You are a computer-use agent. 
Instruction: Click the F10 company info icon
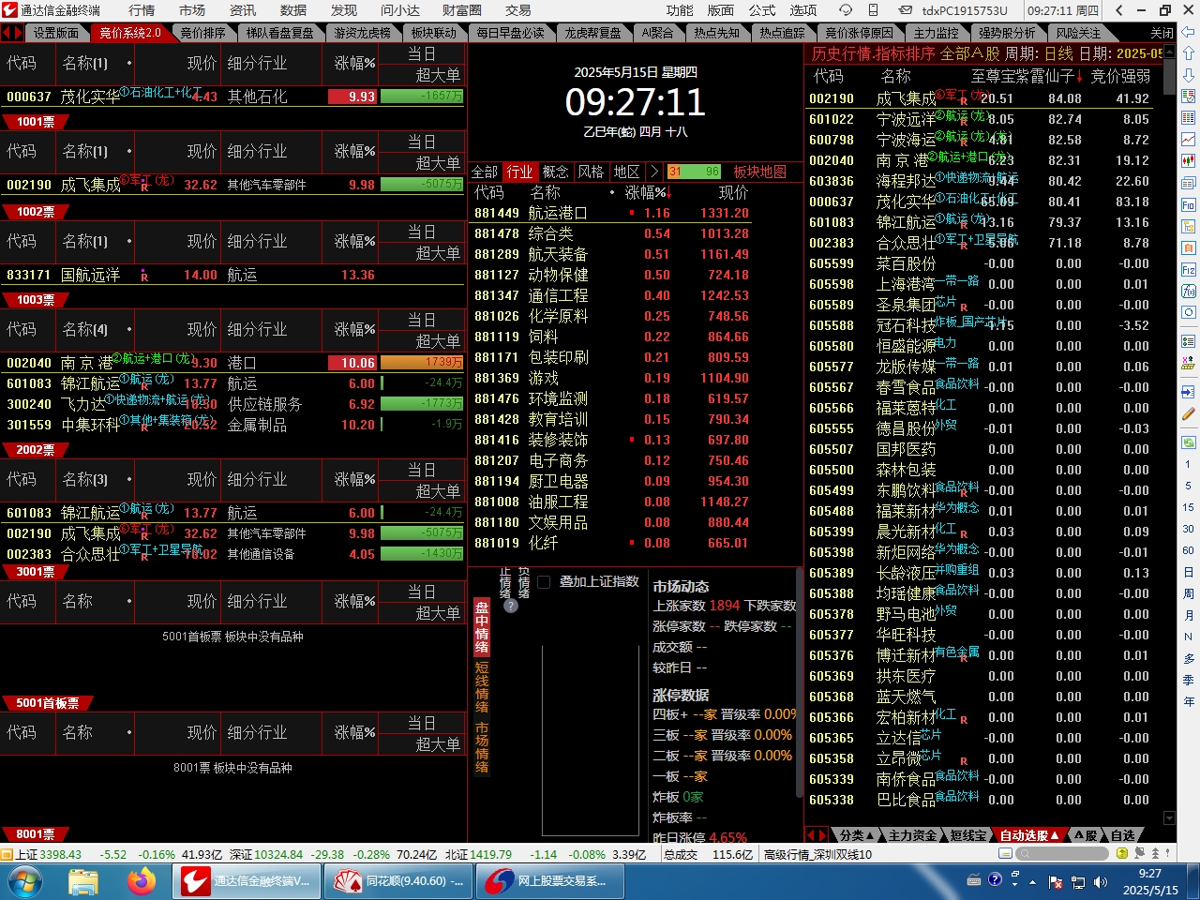point(1189,204)
